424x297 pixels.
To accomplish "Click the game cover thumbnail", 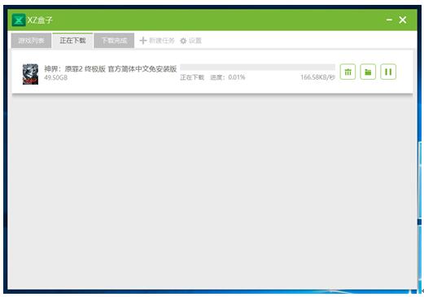I will coord(30,74).
